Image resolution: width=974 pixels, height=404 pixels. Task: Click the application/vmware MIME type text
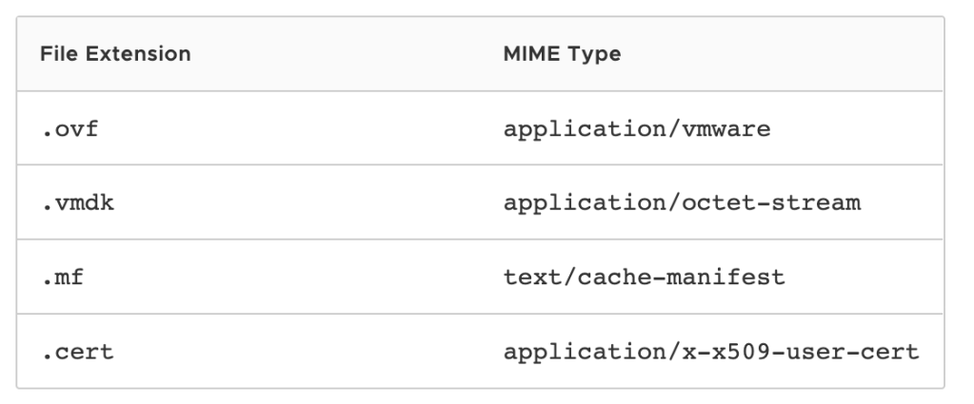[x=636, y=128]
